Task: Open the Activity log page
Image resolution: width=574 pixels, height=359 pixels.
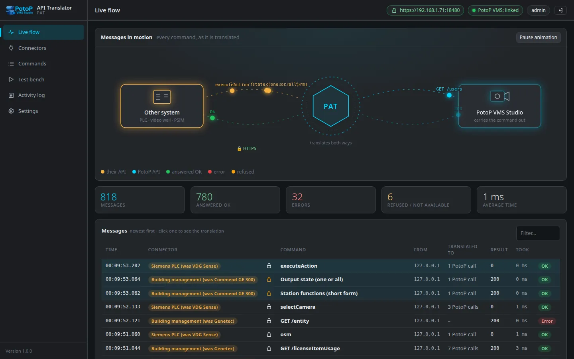Action: pos(43,95)
